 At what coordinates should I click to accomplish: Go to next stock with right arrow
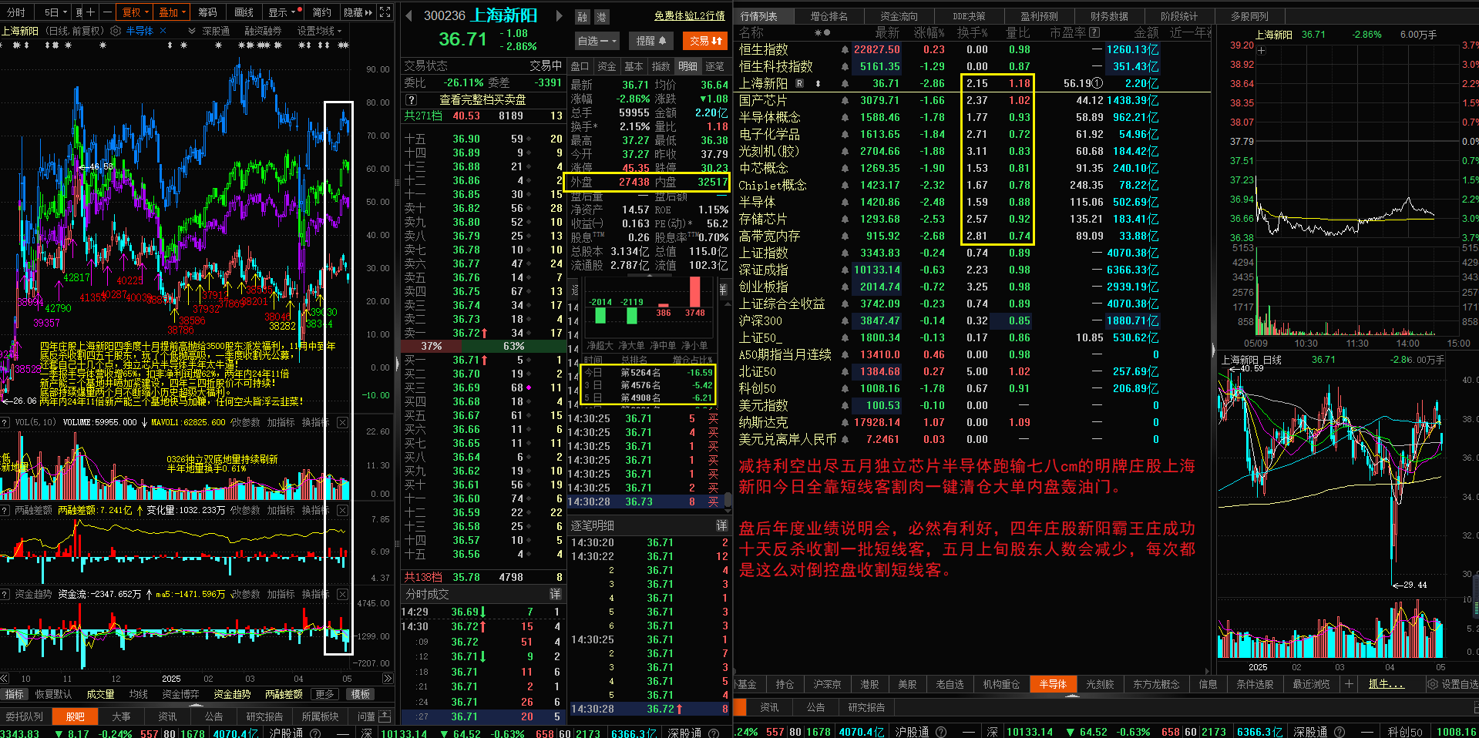(560, 15)
